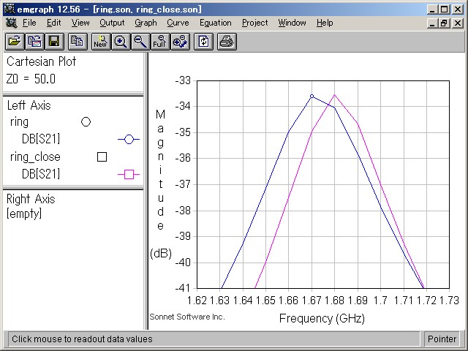The height and width of the screenshot is (351, 468).
Task: Click the document icon beside File menu
Action: click(12, 23)
